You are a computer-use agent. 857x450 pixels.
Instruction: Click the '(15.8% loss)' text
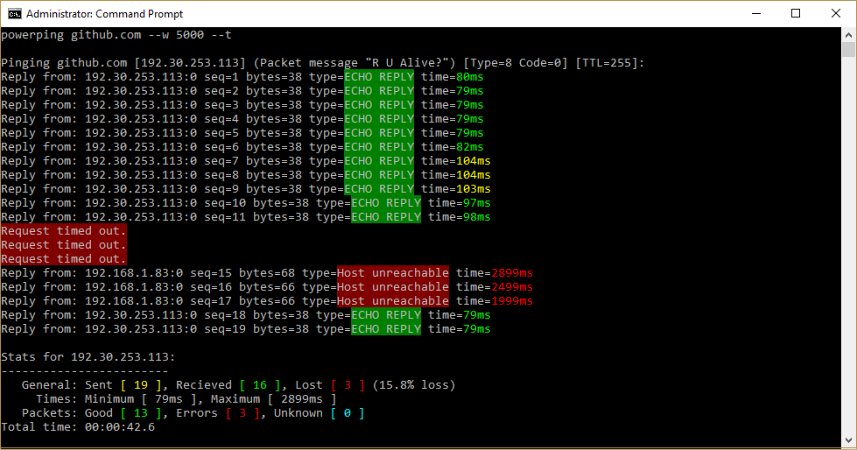[x=414, y=385]
